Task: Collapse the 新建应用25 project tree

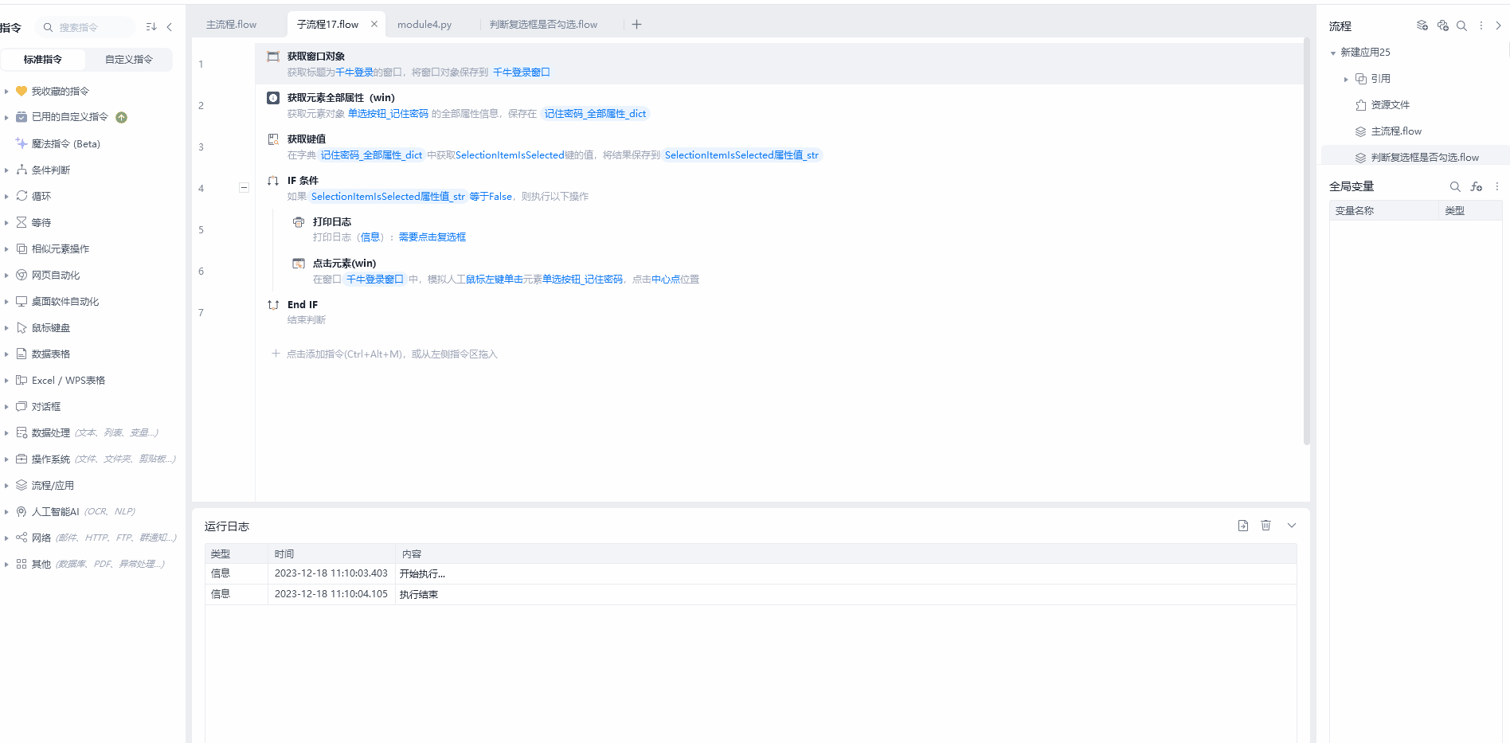Action: coord(1333,53)
